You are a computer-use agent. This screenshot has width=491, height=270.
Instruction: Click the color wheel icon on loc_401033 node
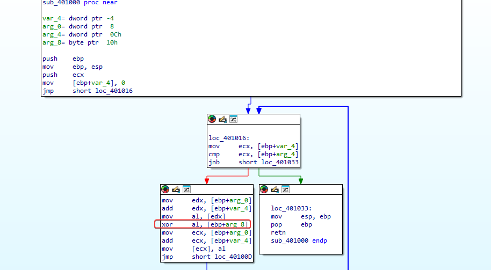point(264,189)
